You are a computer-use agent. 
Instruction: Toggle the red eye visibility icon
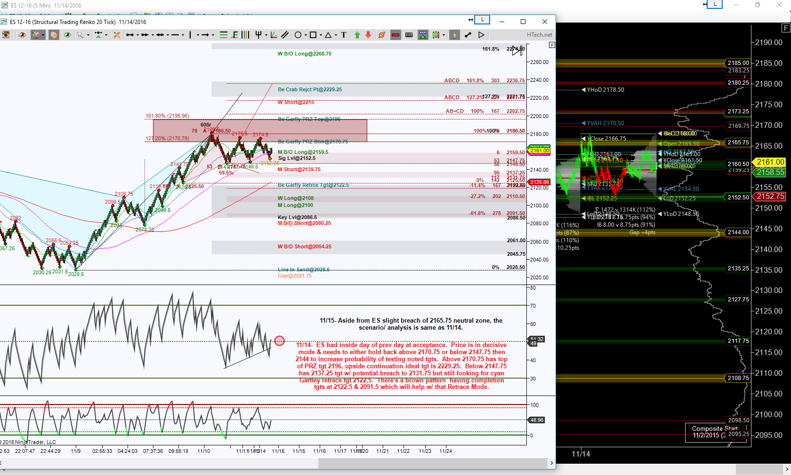[22, 35]
